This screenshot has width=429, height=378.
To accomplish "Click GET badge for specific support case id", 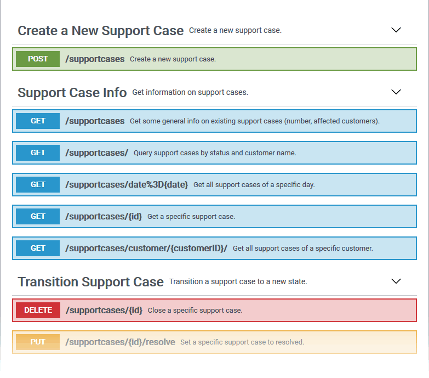I will pos(38,216).
